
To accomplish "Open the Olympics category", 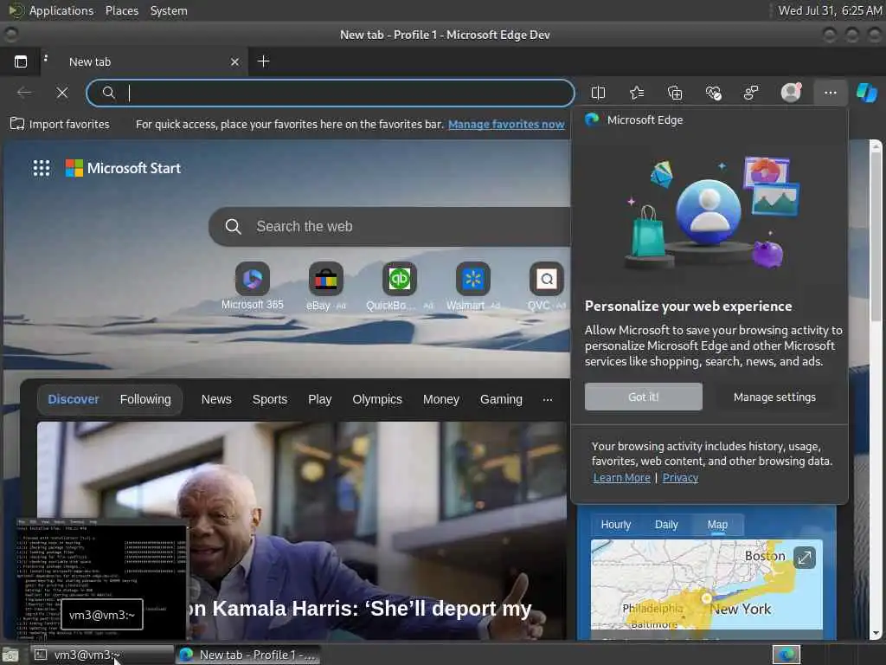I will point(377,399).
